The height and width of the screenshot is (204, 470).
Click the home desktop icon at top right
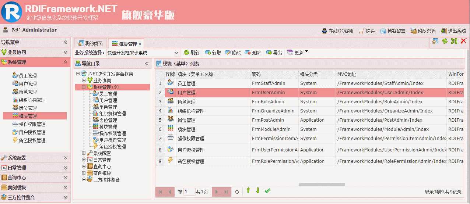tap(435, 41)
